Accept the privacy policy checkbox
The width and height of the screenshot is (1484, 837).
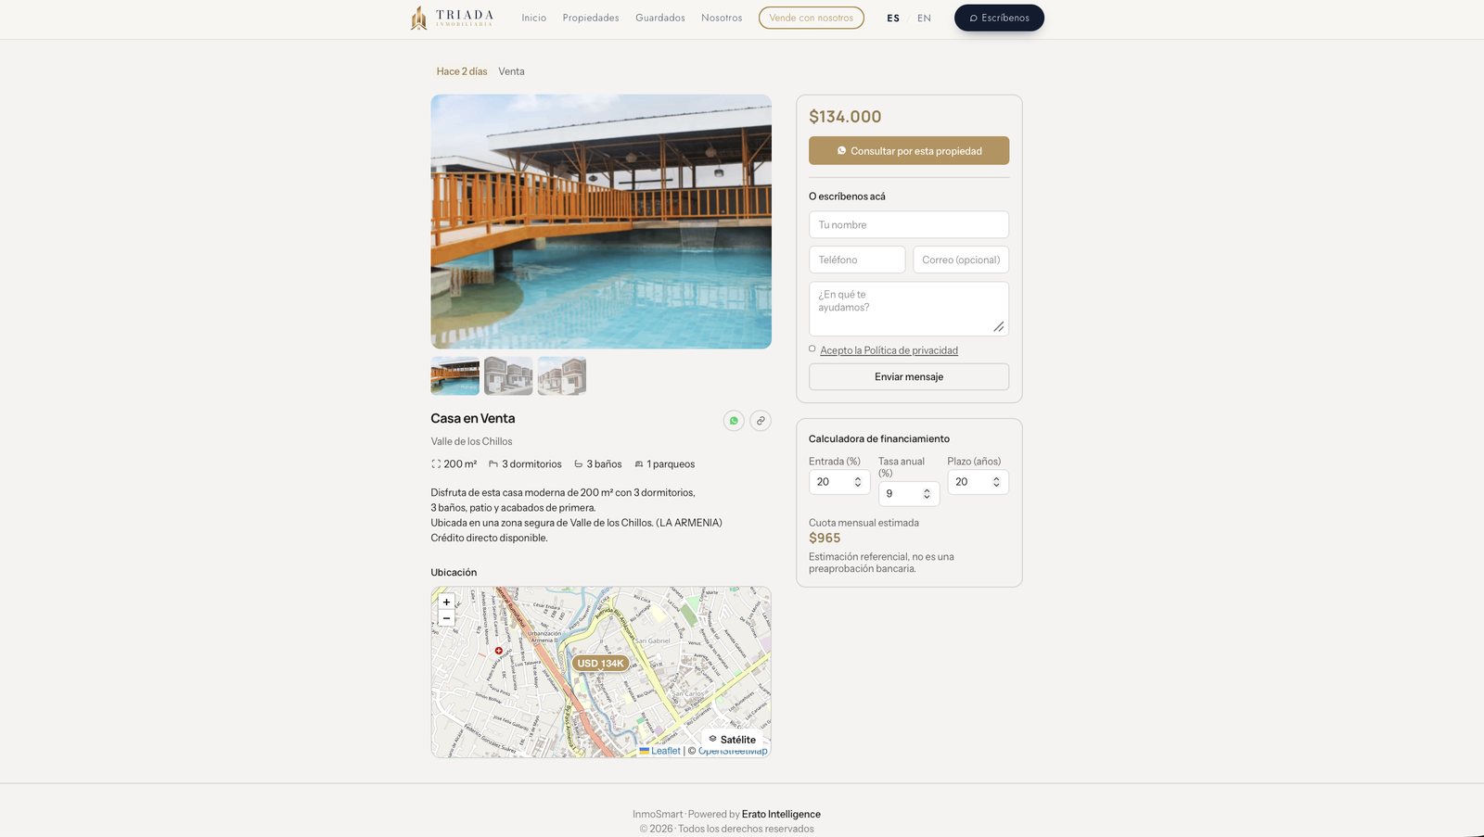click(812, 349)
